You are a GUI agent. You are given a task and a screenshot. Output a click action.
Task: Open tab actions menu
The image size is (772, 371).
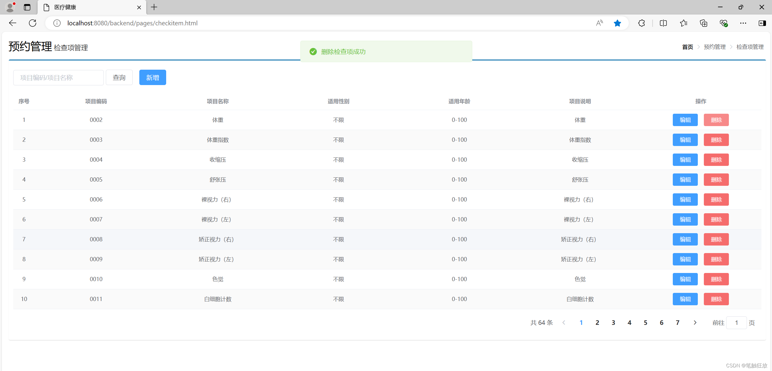[27, 7]
